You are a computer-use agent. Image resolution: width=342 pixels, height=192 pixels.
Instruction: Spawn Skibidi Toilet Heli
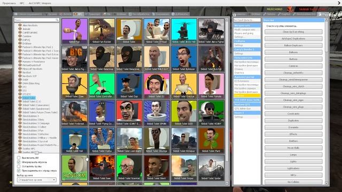(74, 140)
